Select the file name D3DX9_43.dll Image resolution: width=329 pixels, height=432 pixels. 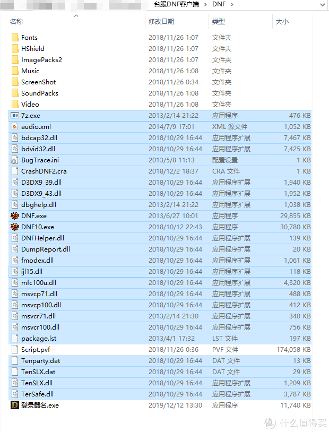tap(41, 194)
